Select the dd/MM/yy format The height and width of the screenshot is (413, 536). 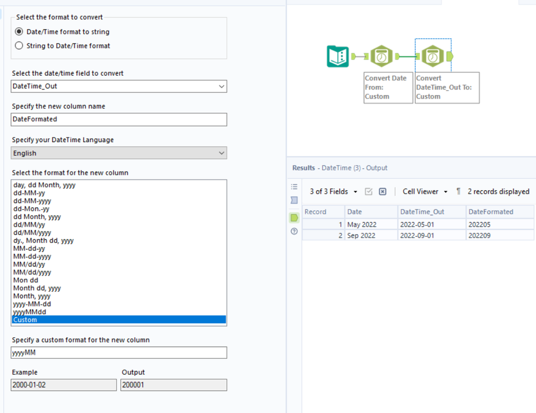[119, 225]
